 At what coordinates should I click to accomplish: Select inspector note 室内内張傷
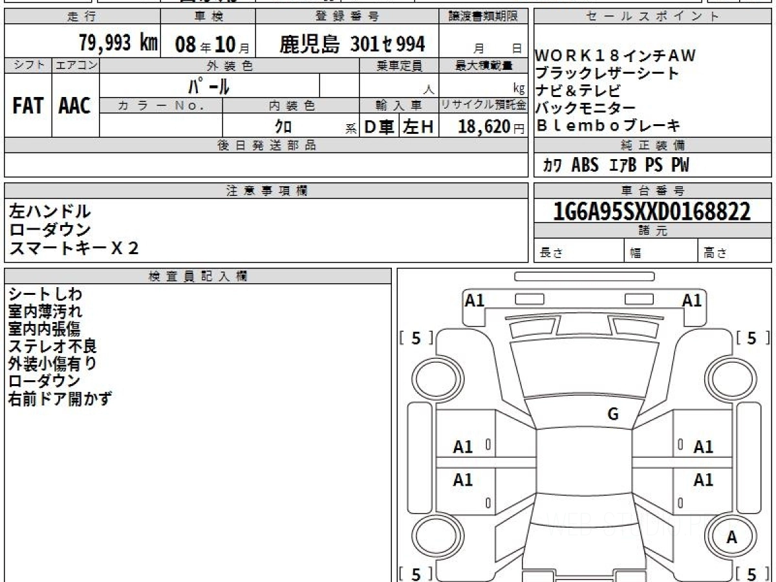45,329
